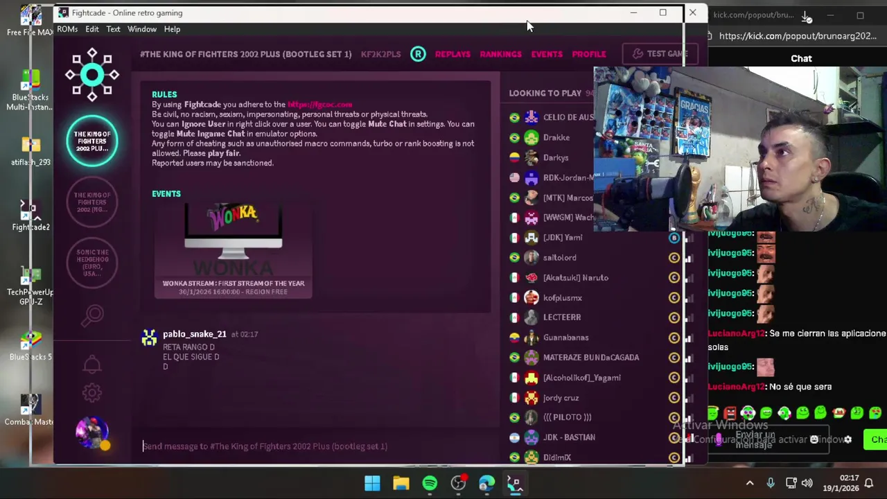Viewport: 887px width, 499px height.
Task: Open Spotify from the taskbar
Action: (430, 483)
